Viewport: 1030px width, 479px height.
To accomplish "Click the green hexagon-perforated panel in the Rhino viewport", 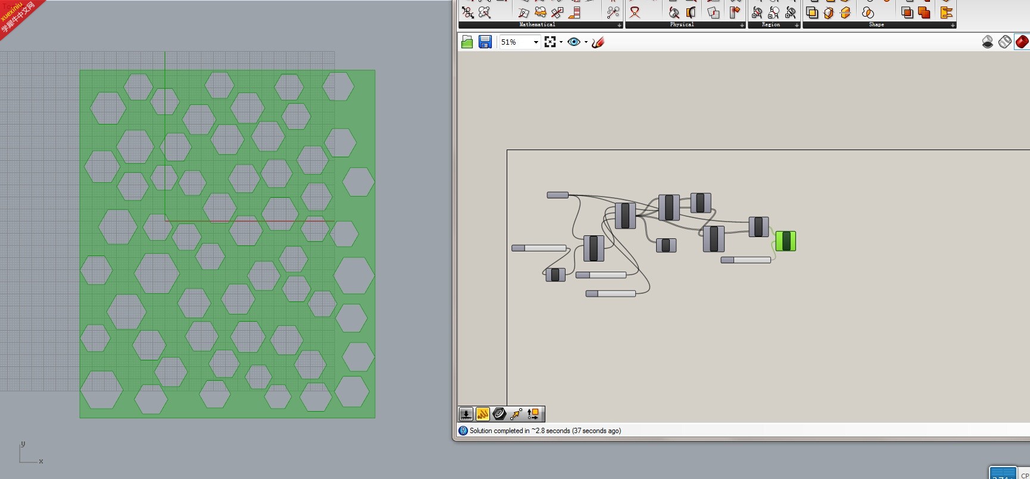I will click(227, 244).
